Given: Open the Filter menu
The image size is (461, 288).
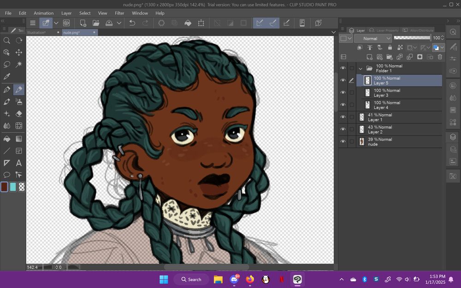Looking at the screenshot, I should (119, 13).
